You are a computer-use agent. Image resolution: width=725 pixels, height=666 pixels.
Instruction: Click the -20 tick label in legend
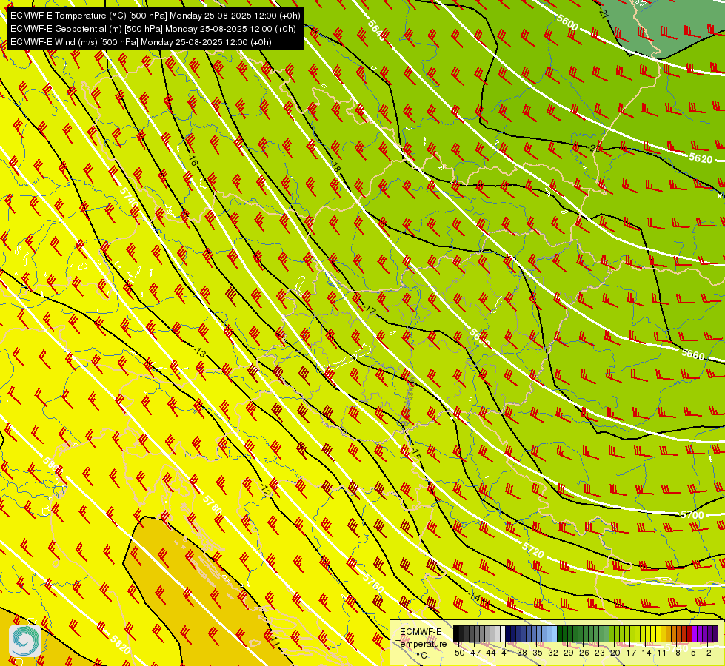pyautogui.click(x=614, y=653)
